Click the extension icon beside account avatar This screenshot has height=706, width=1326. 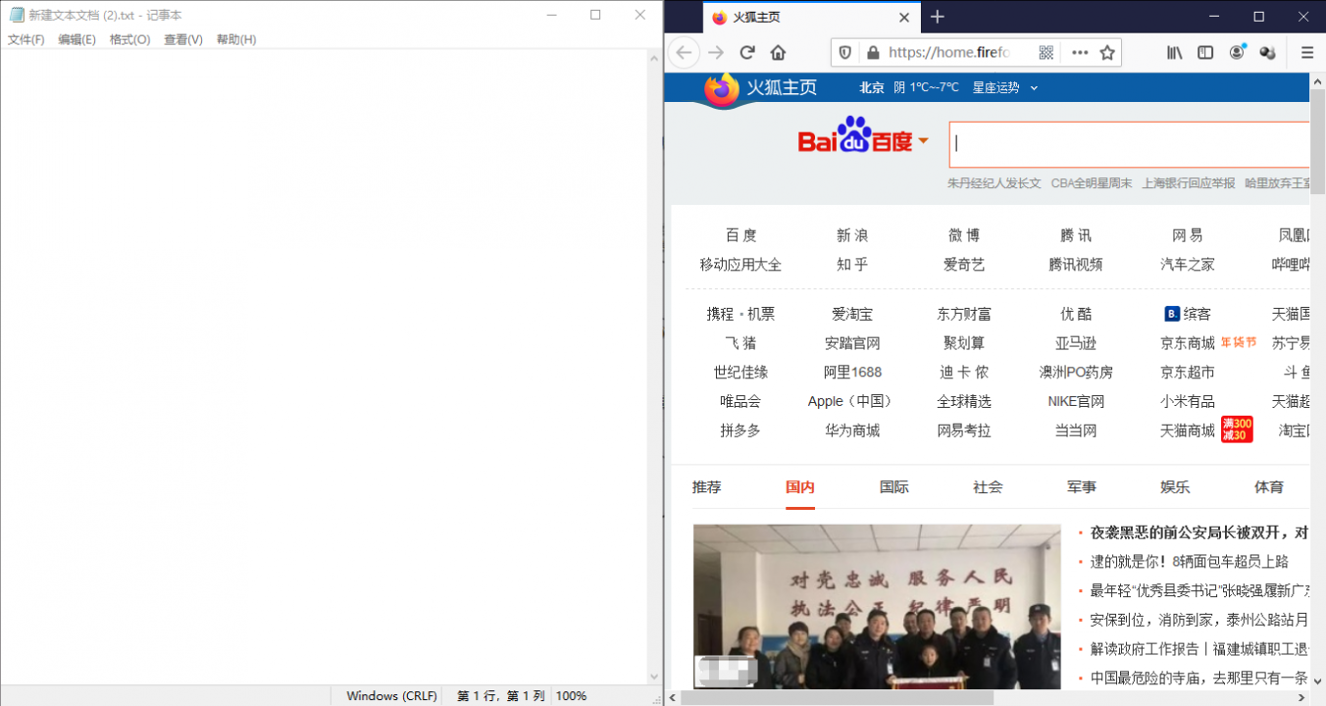(1268, 53)
